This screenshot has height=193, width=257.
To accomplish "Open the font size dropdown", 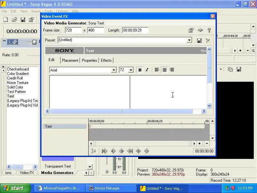I will [x=131, y=70].
